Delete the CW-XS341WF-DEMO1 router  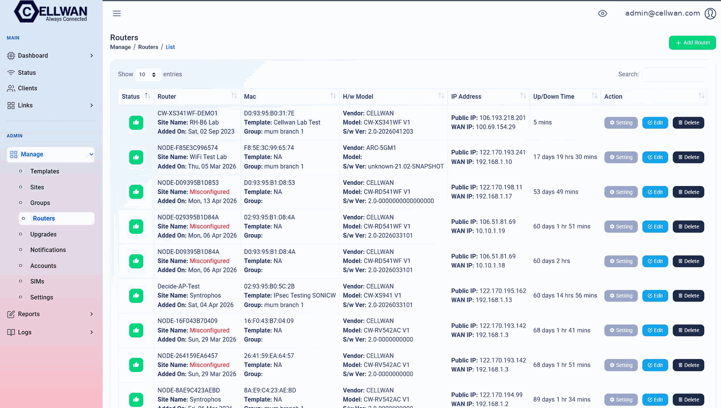(x=689, y=122)
